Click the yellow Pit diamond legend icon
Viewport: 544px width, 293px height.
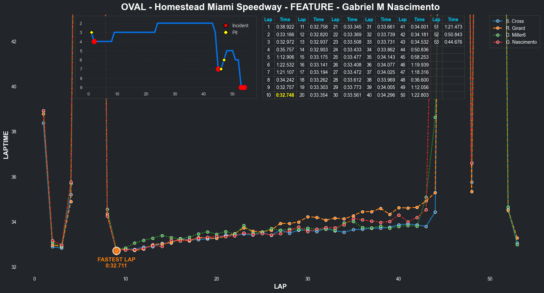226,33
